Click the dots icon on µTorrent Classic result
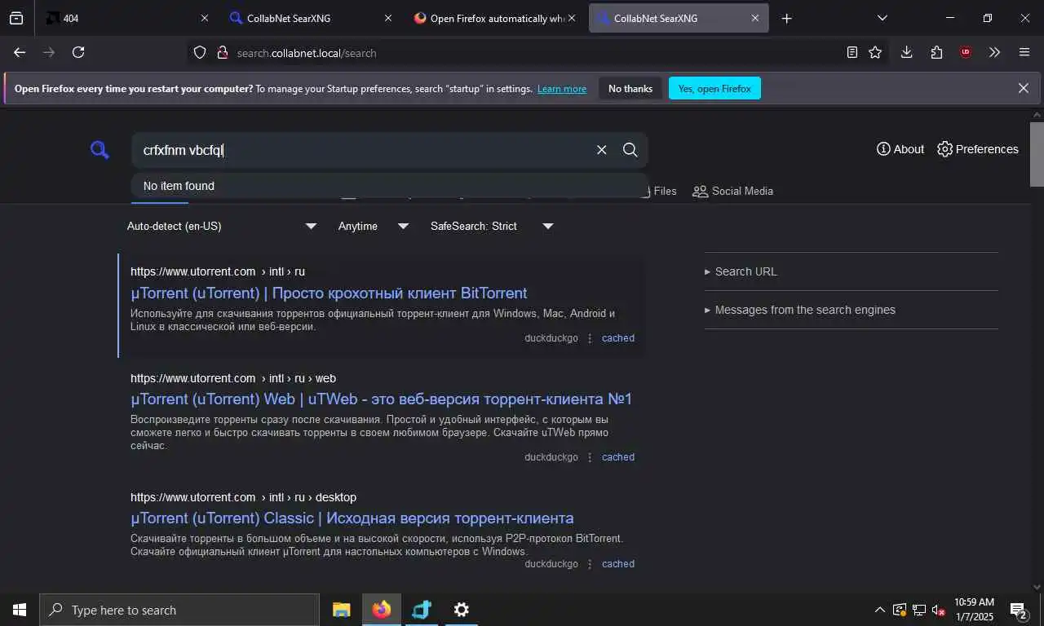1044x626 pixels. (590, 564)
